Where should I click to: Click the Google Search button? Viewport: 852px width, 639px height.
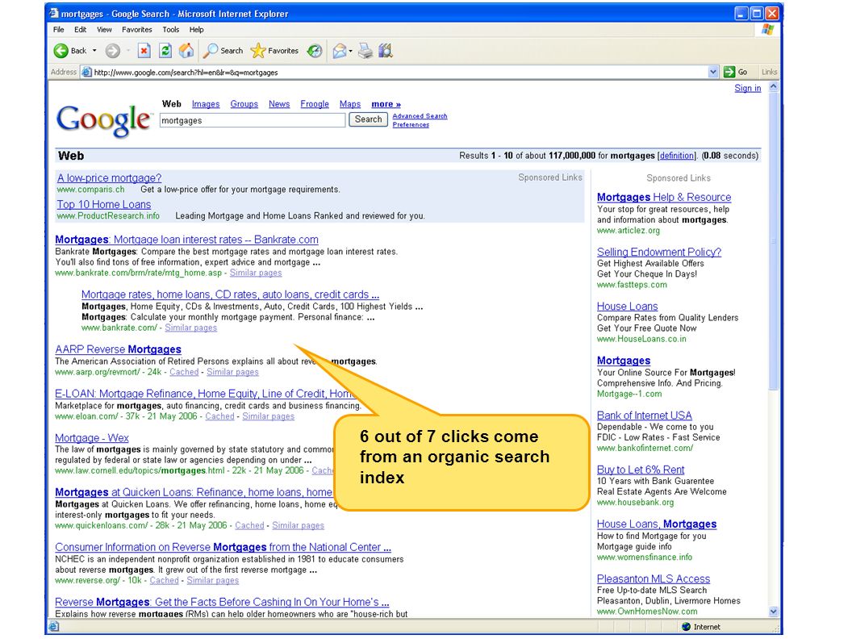tap(368, 119)
